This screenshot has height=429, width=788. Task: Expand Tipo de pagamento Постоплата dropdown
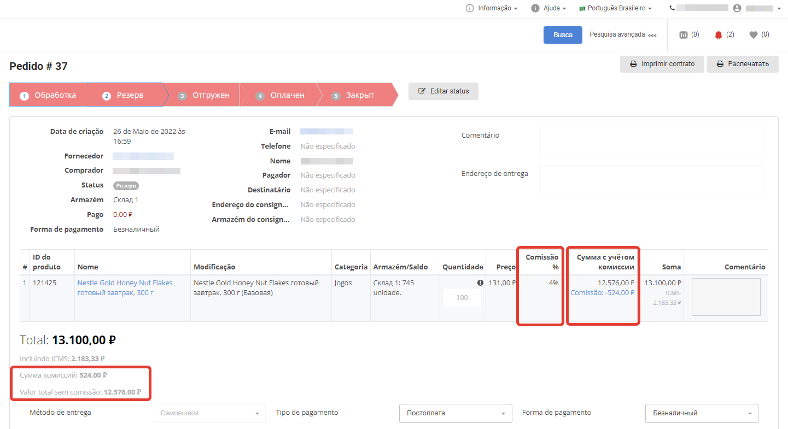pyautogui.click(x=456, y=413)
